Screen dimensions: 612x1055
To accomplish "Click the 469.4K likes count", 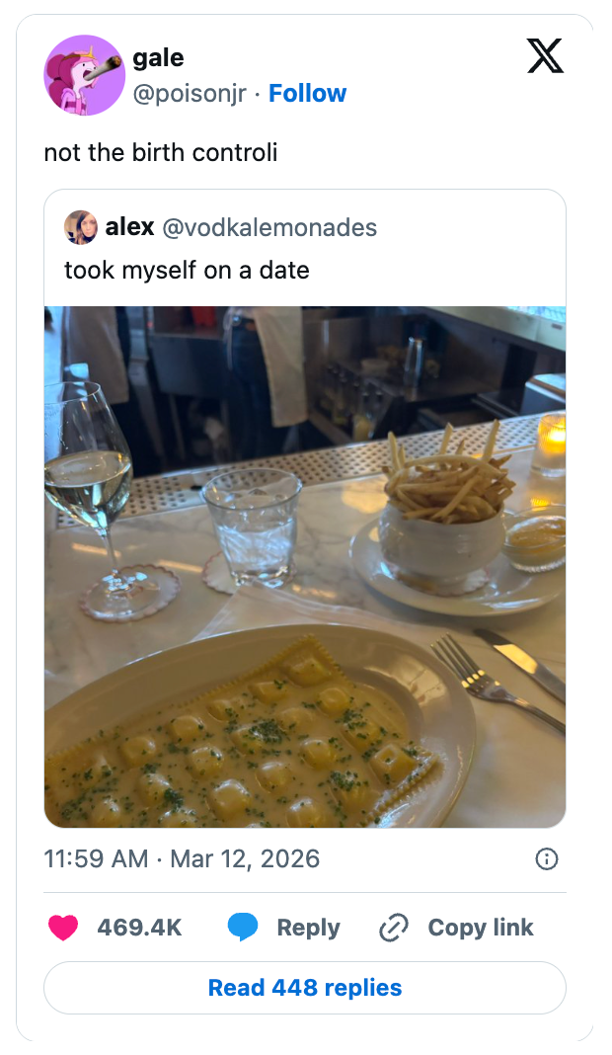I will [x=139, y=928].
